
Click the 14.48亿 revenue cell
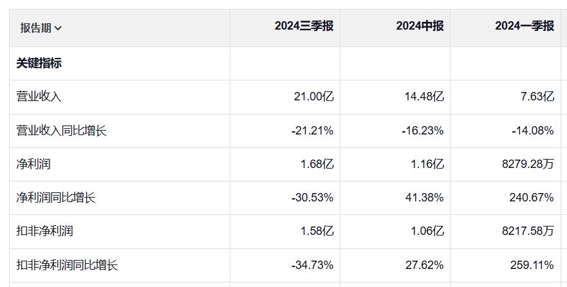pos(422,97)
